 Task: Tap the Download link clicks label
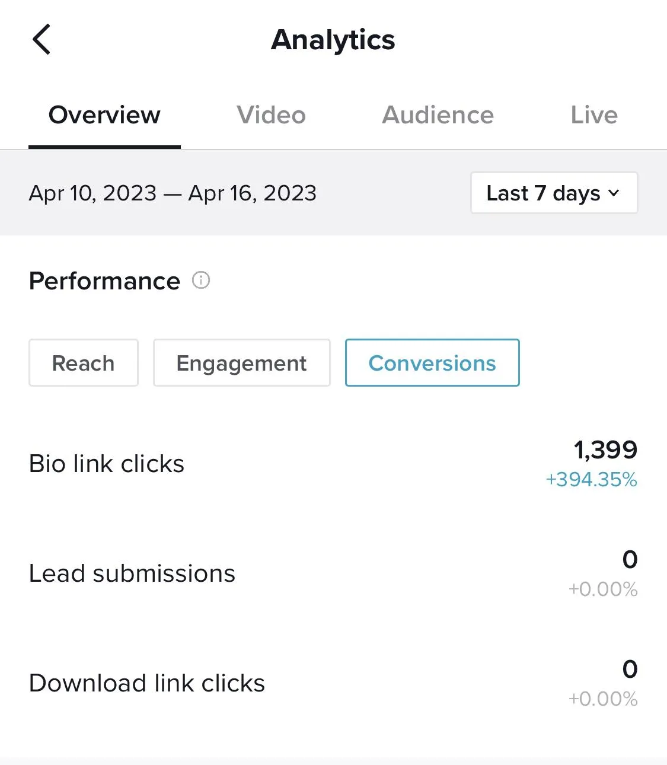[147, 683]
